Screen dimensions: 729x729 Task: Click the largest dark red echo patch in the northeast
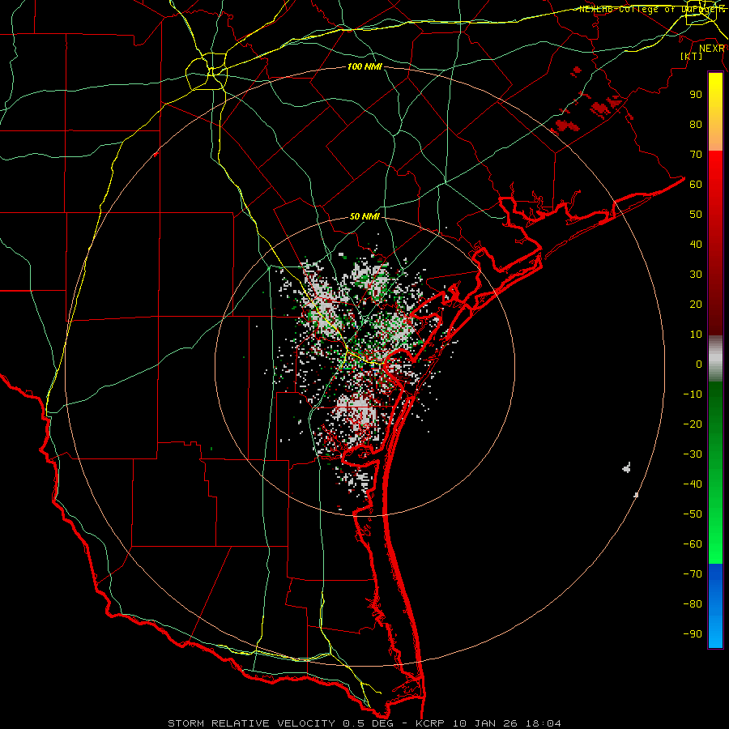coord(567,126)
